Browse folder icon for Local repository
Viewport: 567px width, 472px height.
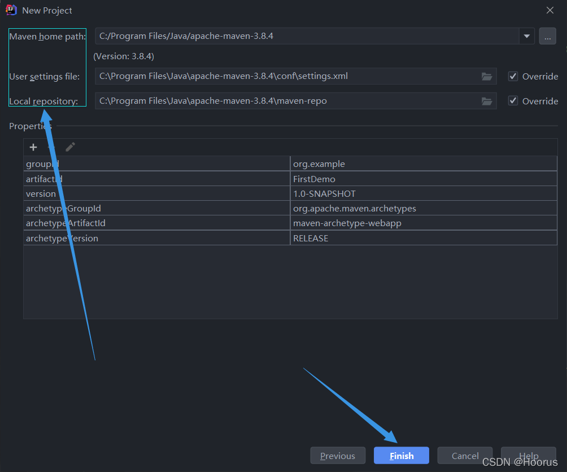[487, 101]
